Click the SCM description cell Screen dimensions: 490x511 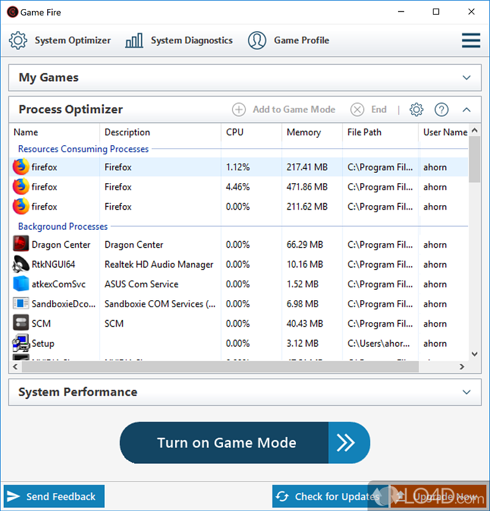(x=114, y=324)
